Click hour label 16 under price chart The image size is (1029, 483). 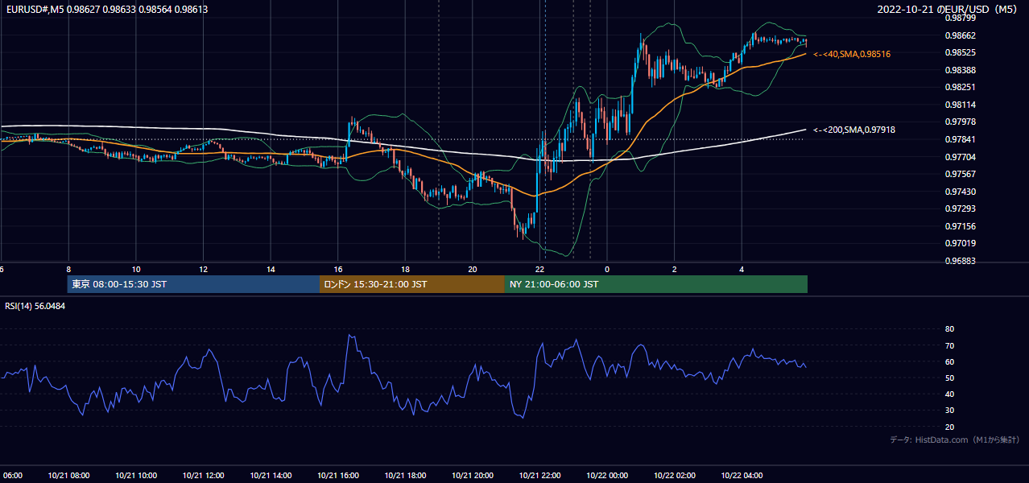(x=338, y=270)
